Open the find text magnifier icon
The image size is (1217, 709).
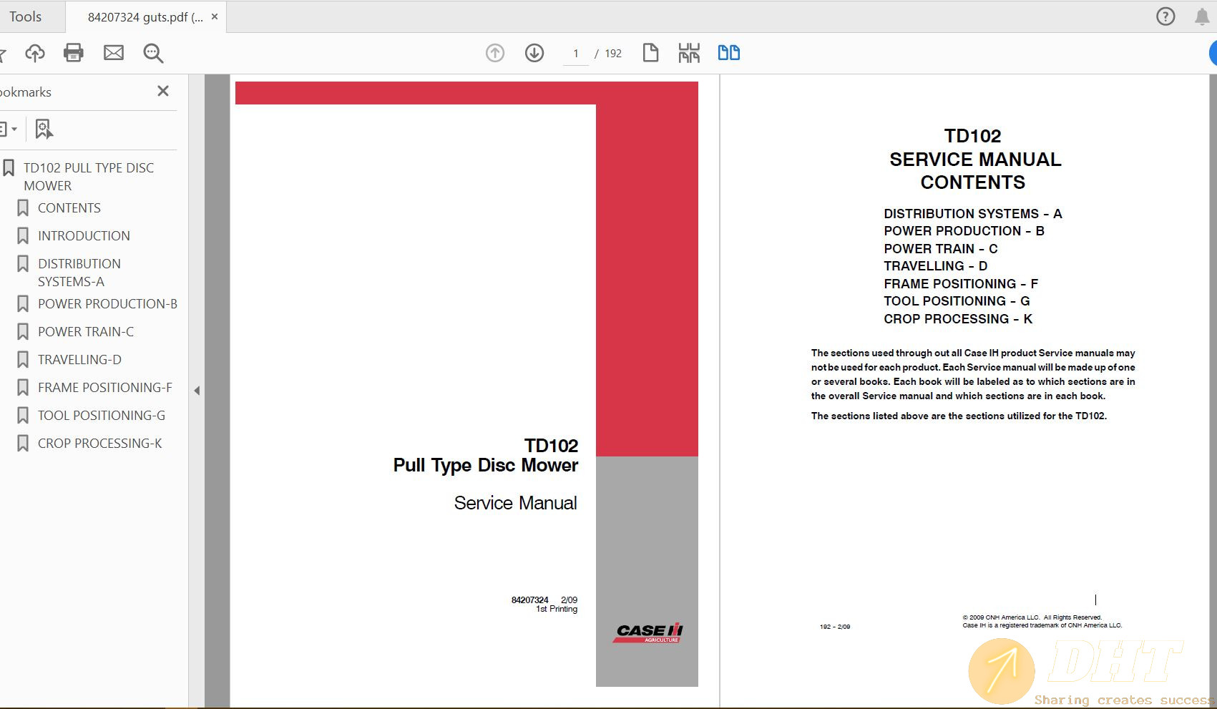click(x=153, y=53)
